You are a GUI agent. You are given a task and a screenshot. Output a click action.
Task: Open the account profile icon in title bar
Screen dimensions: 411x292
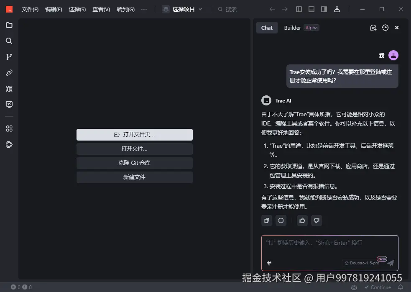pyautogui.click(x=337, y=9)
